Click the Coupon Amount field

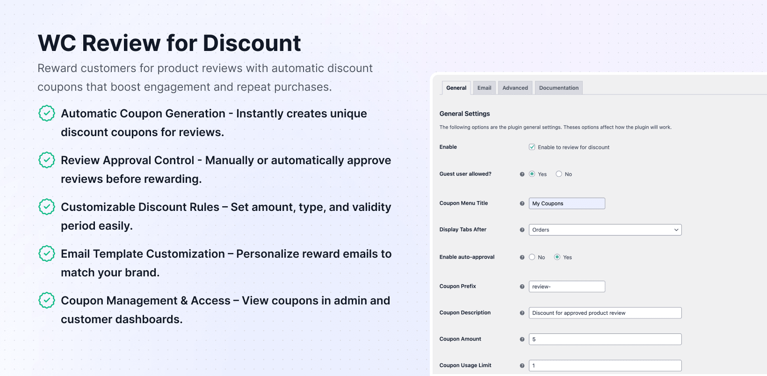(x=605, y=340)
